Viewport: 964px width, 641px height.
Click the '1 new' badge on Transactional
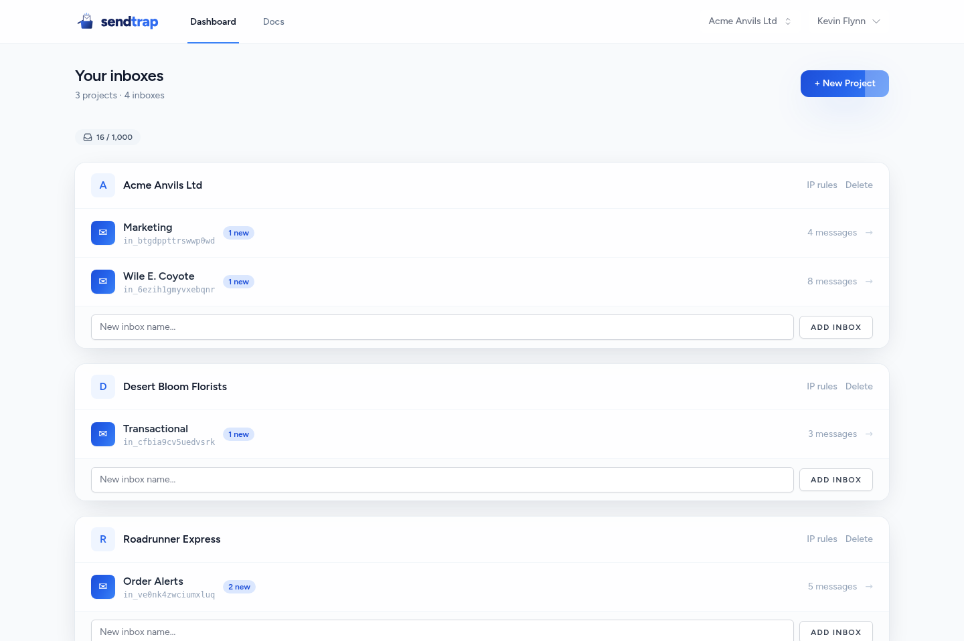[238, 434]
